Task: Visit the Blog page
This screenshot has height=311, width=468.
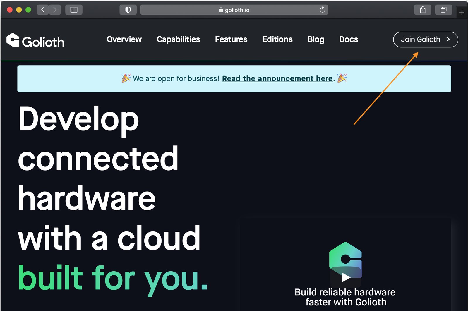Action: point(316,39)
